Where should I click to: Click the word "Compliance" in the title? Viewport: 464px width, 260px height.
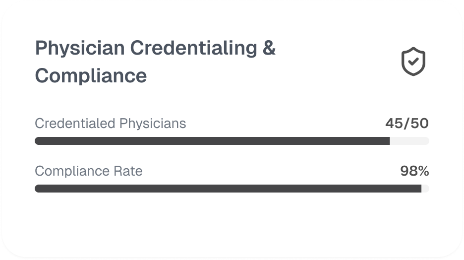[x=91, y=76]
